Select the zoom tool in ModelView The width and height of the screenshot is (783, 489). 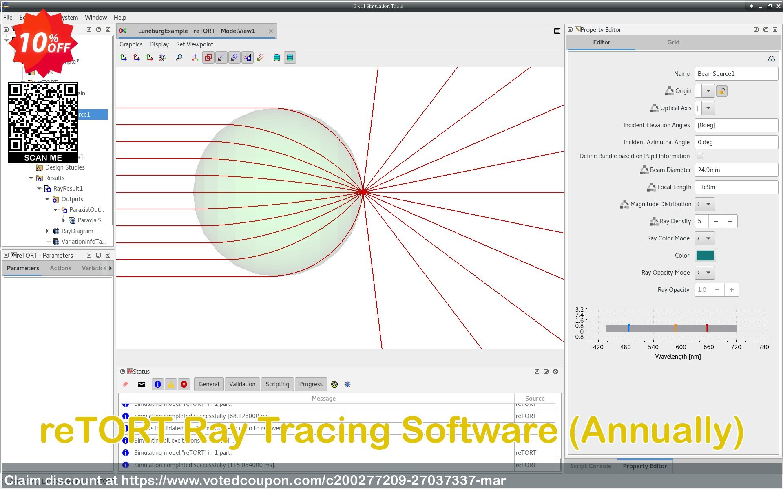click(x=179, y=57)
